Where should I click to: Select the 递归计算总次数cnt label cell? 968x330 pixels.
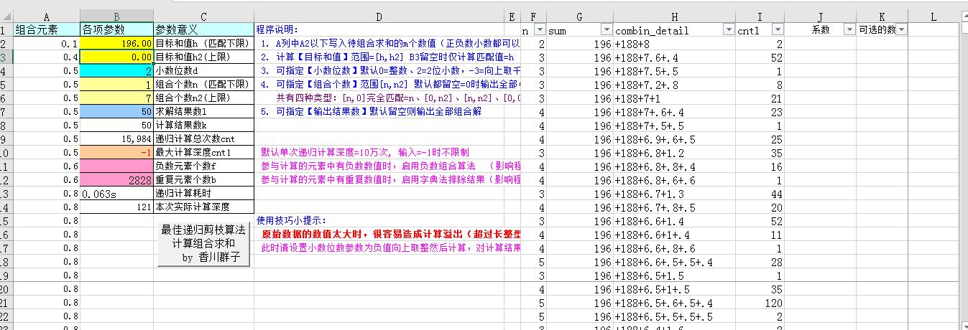point(203,138)
